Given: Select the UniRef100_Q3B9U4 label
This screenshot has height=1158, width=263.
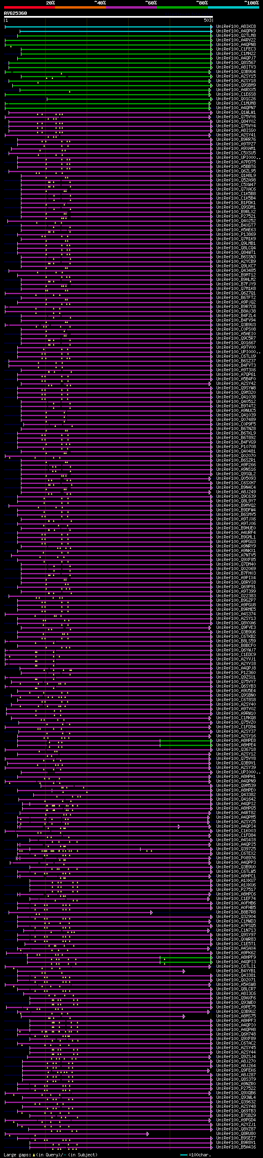Looking at the screenshot, I should point(235,71).
